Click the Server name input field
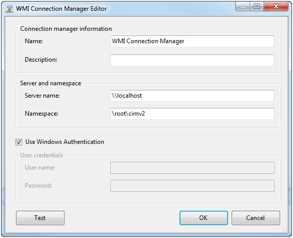Viewport: 293px width, 238px height. tap(192, 96)
